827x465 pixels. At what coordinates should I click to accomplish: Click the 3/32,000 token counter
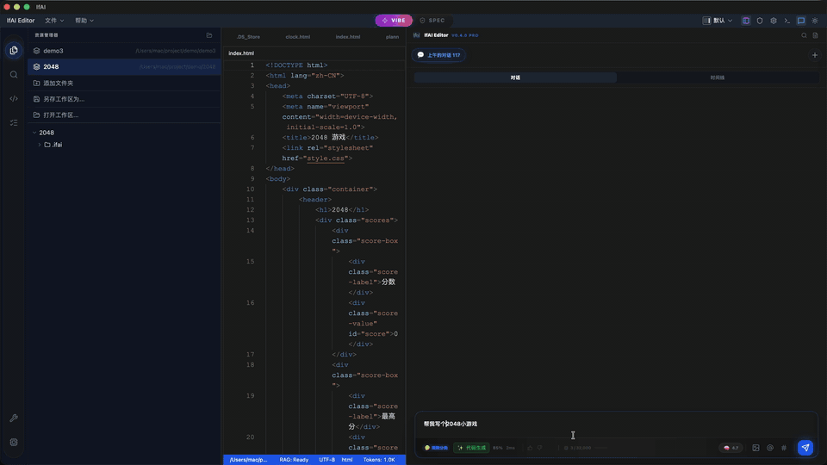[577, 448]
